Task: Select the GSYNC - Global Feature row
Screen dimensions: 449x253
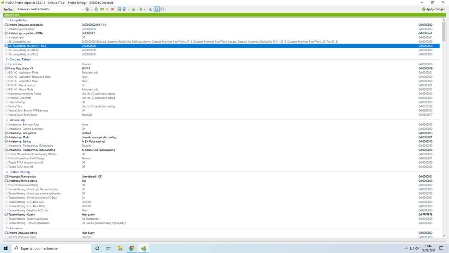Action: tap(222, 85)
